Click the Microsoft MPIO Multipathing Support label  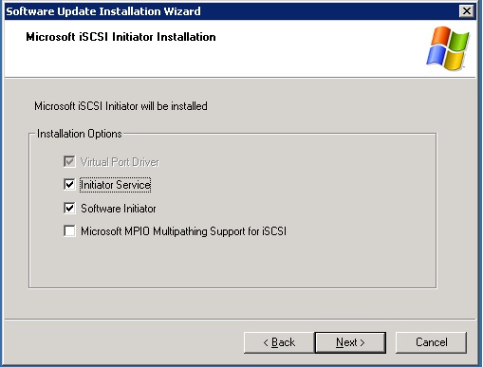183,231
